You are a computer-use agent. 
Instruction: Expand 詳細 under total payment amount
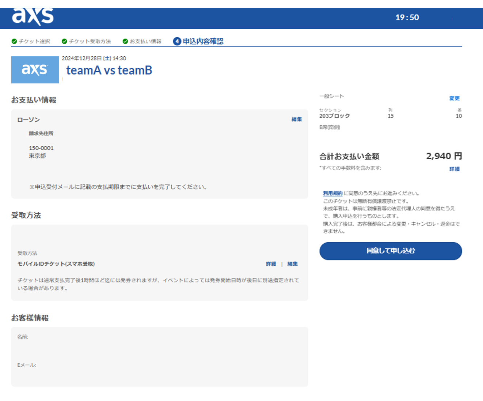click(454, 169)
